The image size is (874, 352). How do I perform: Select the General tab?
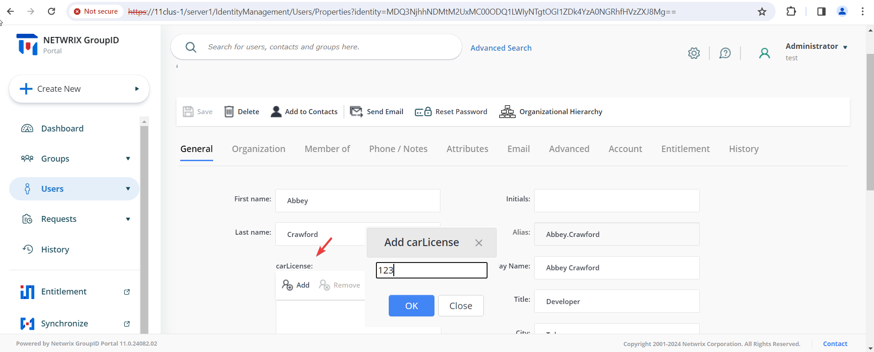coord(197,149)
